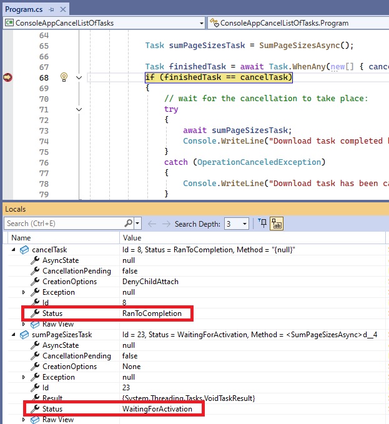389x424 pixels.
Task: Pin the Program.cs tab
Action: [x=51, y=9]
